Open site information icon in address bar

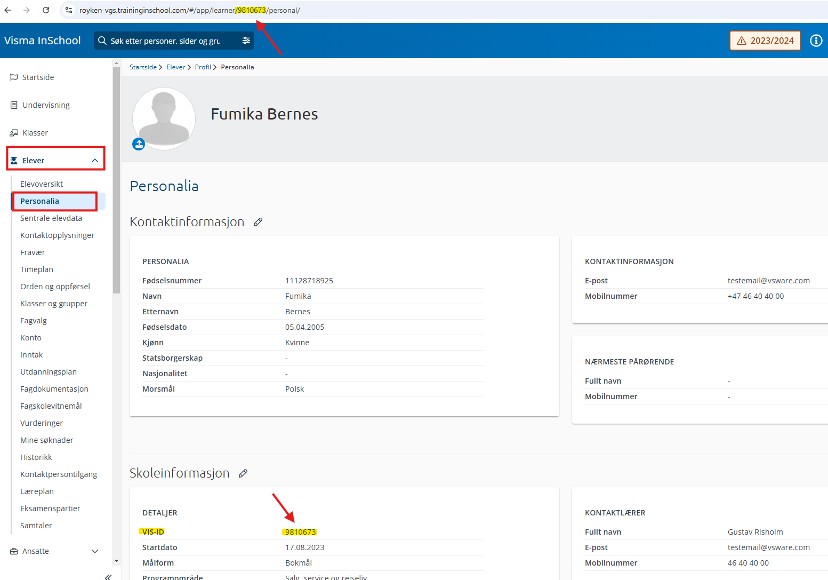pos(69,10)
